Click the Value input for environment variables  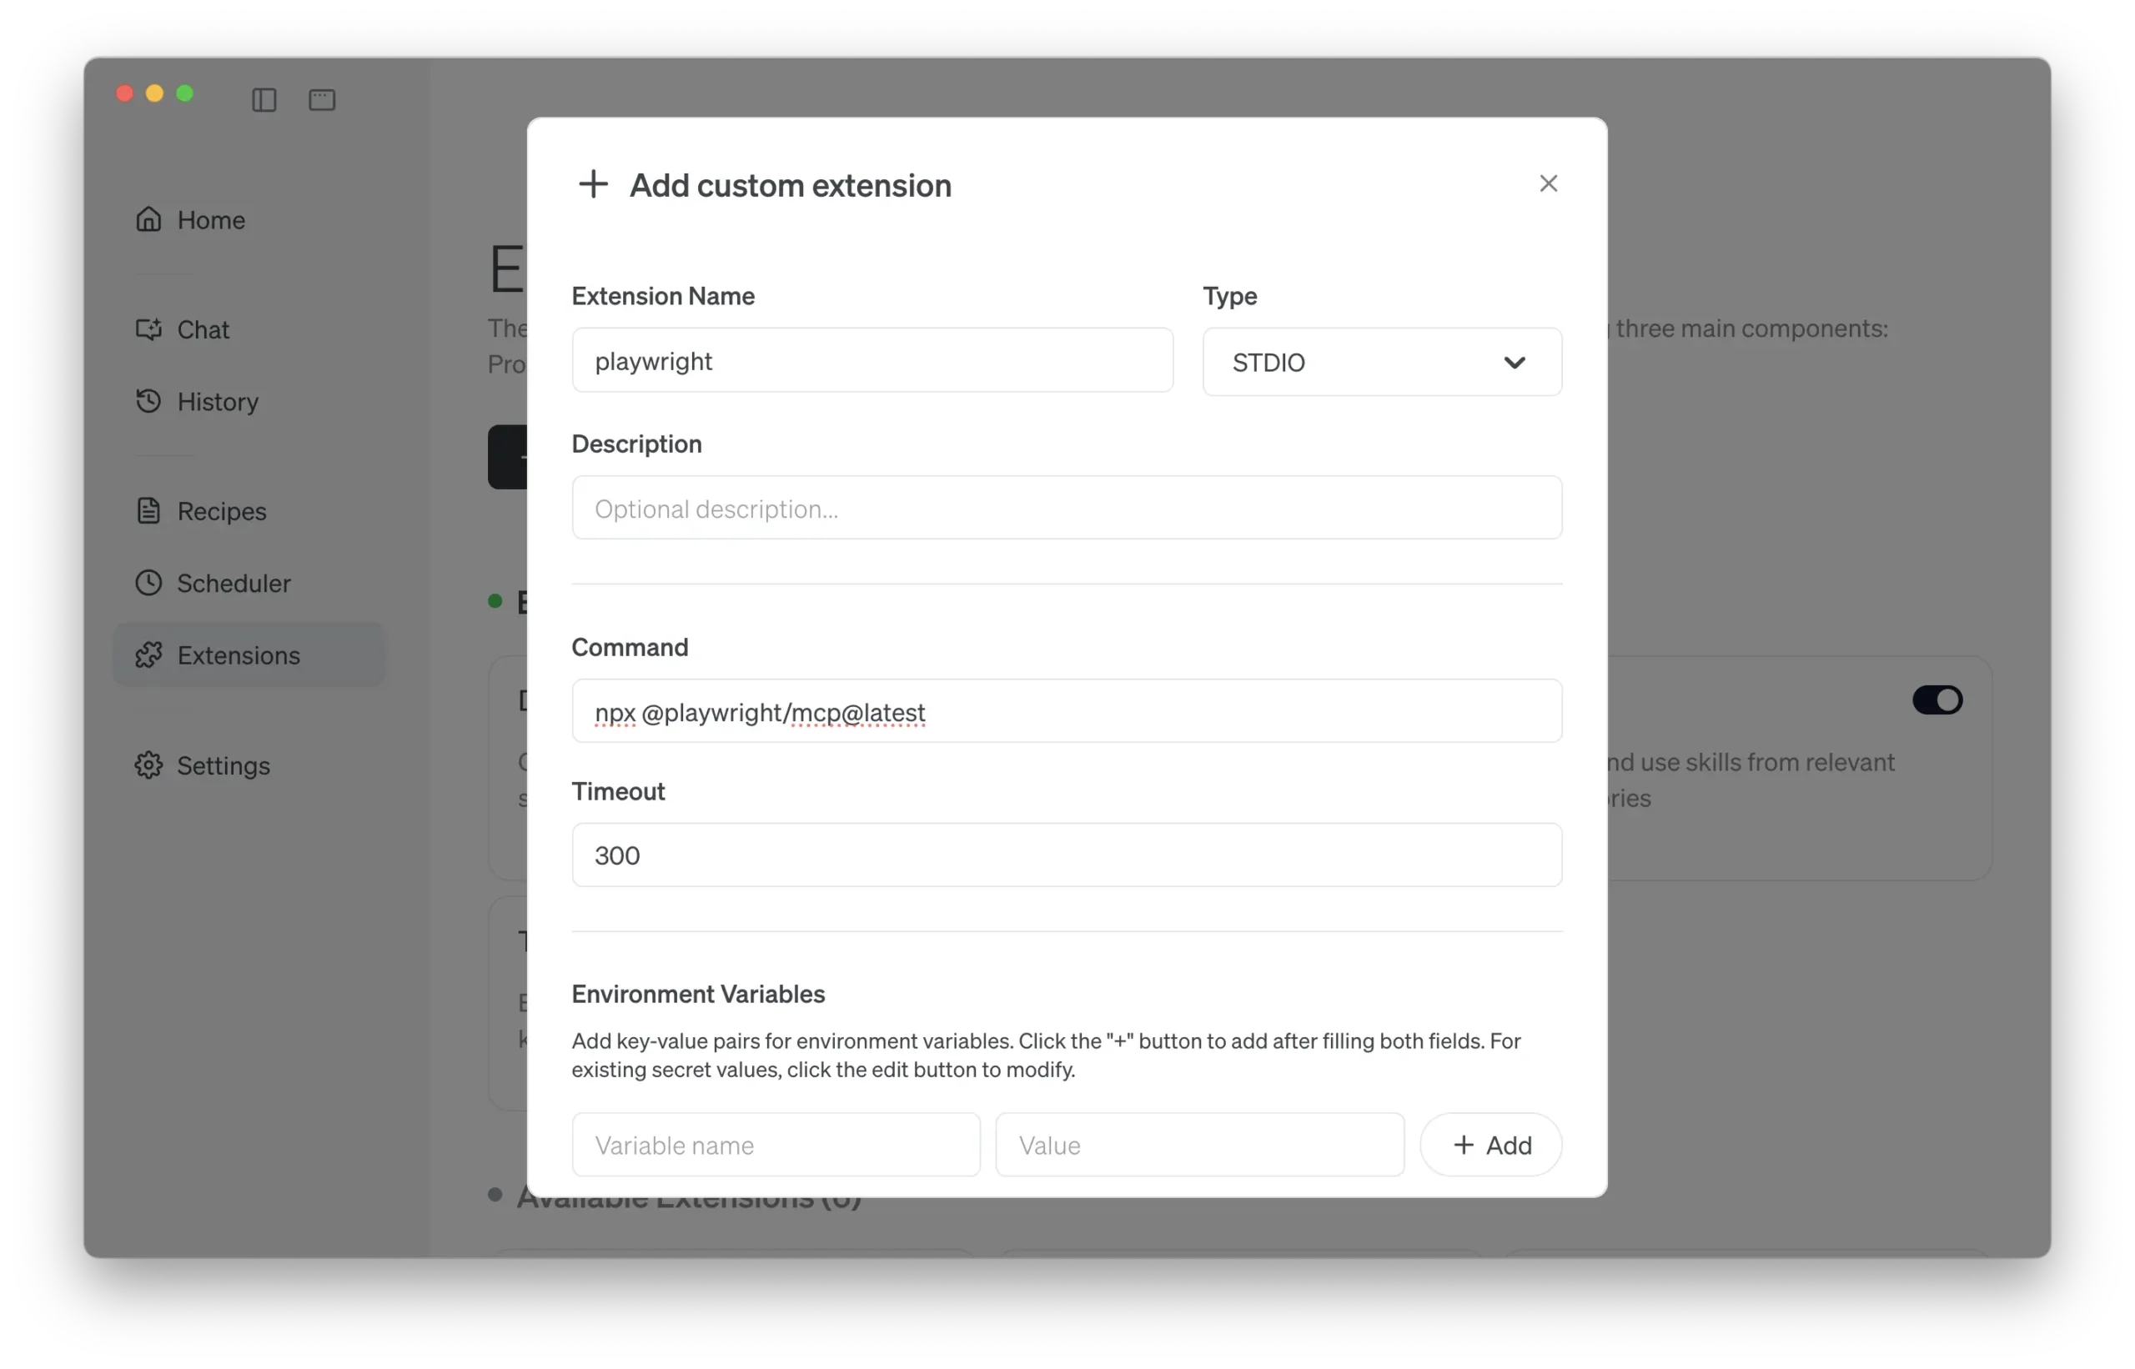[x=1198, y=1144]
